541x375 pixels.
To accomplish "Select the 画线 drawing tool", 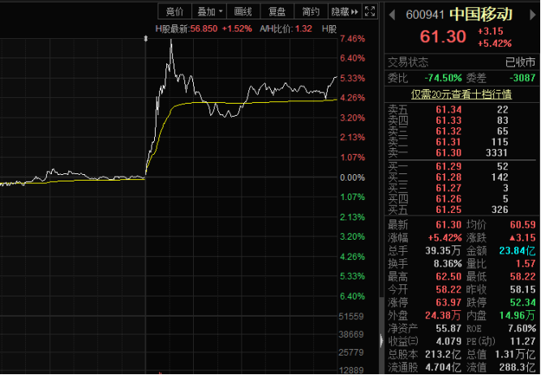I will [243, 11].
